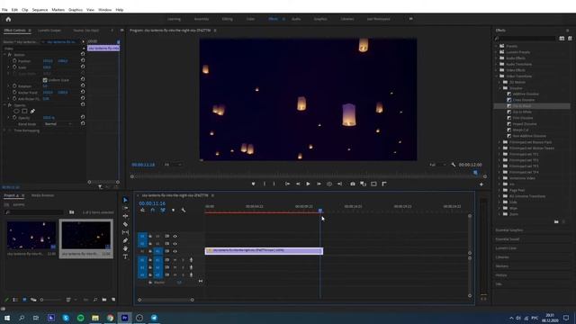Screen dimensions: 576x324
Task: Select the Razor tool
Action: (x=125, y=224)
